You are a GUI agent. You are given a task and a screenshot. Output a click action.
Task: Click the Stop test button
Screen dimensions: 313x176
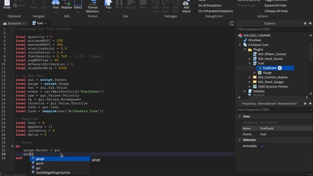(x=143, y=2)
